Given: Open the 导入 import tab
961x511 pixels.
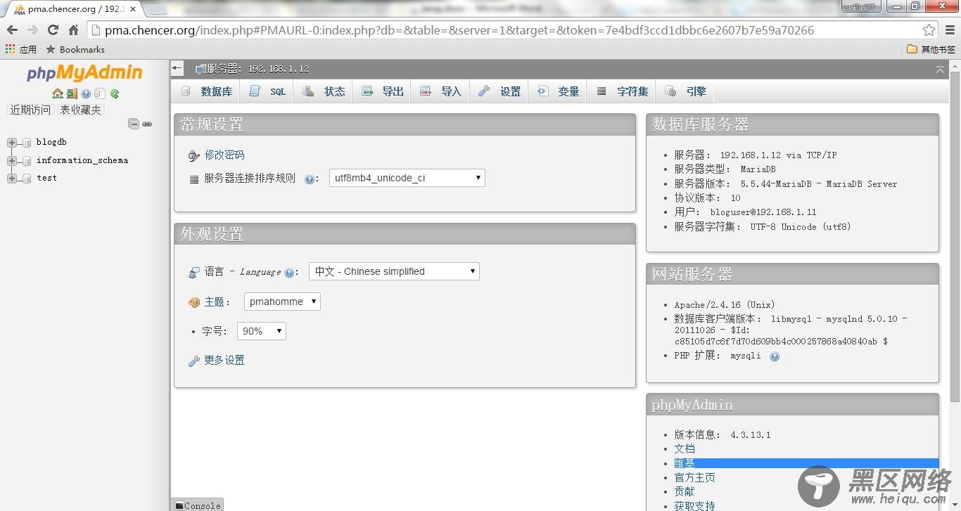Looking at the screenshot, I should [x=440, y=91].
